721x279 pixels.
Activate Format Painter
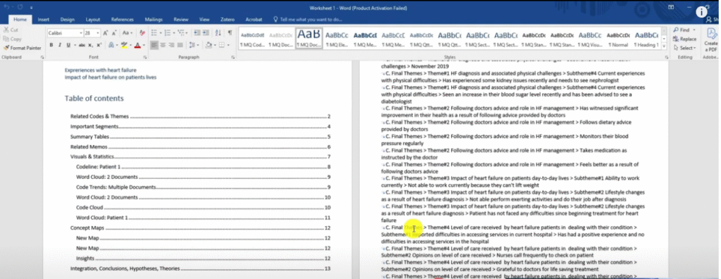click(22, 48)
